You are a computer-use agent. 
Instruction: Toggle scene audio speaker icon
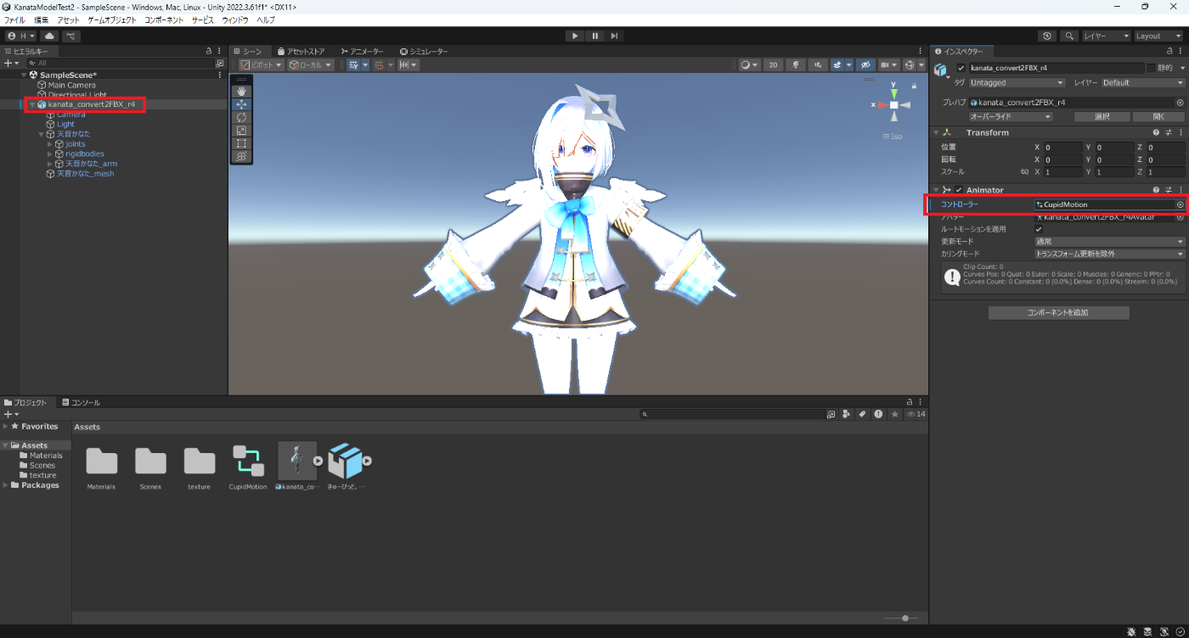click(x=819, y=64)
